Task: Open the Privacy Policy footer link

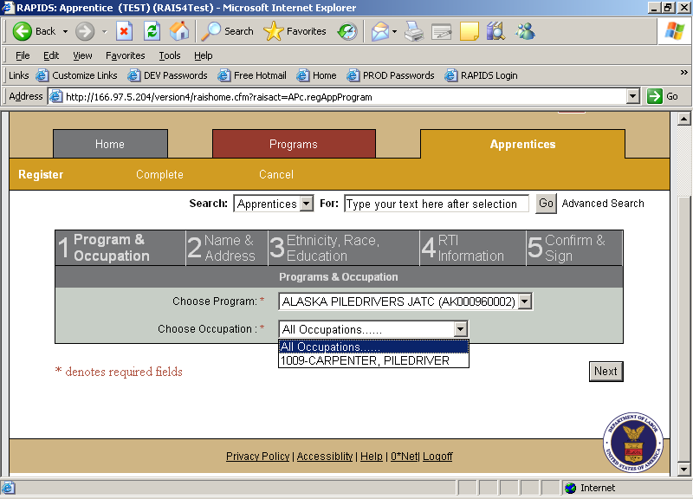Action: (257, 457)
